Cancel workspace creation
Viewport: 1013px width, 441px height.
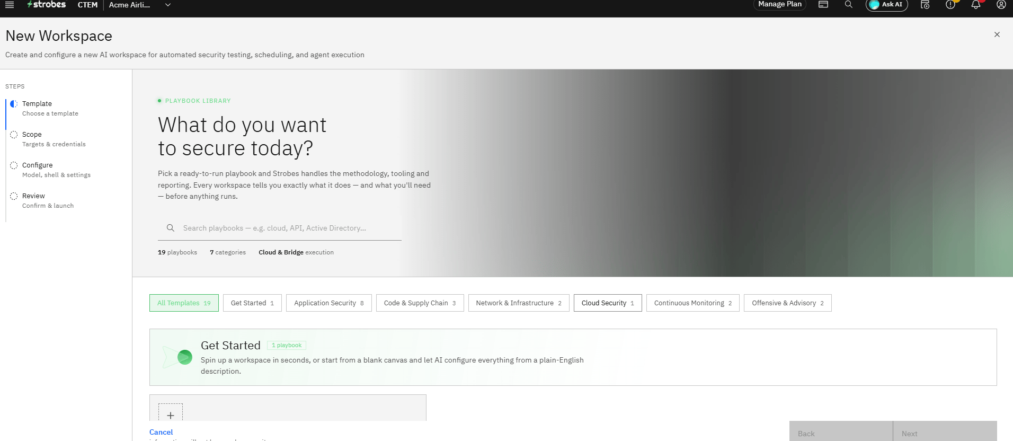click(161, 432)
